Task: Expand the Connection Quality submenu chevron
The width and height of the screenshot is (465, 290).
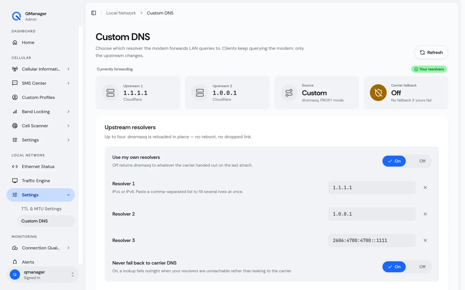Action: coord(68,248)
